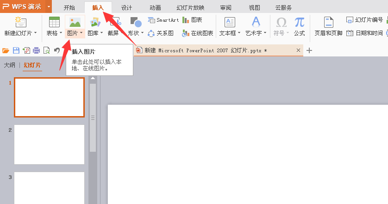The image size is (388, 204).
Task: Switch to the 幻灯片 thumbnails pane
Action: [32, 65]
